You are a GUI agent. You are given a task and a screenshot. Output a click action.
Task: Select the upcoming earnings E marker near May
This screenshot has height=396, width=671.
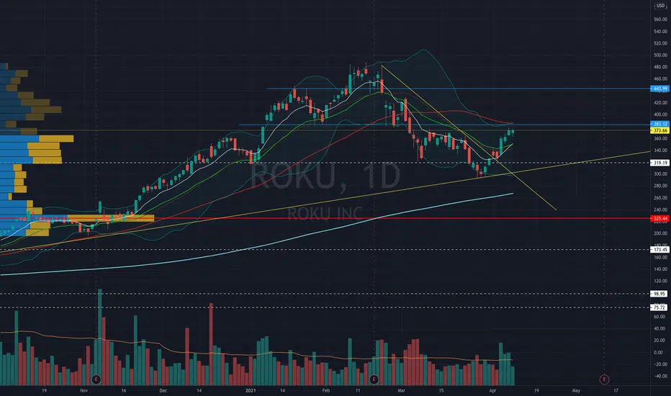coord(604,379)
